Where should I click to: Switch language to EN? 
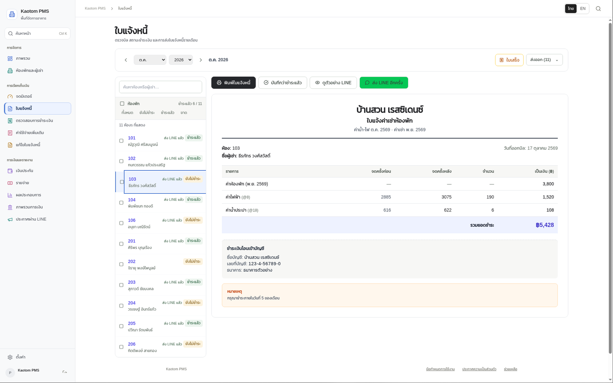pos(583,8)
